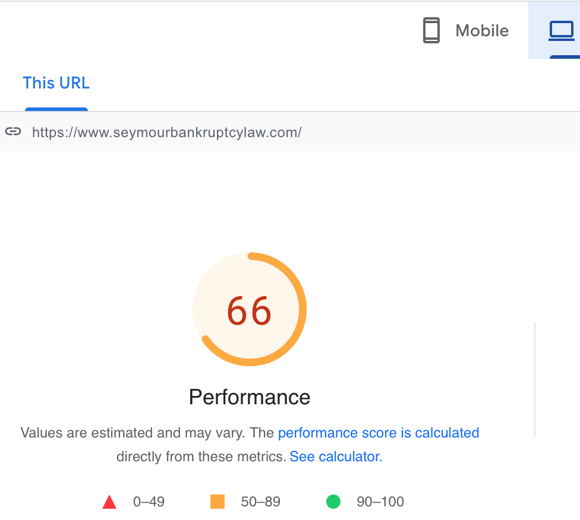
Task: Click the orange square legend icon
Action: pos(218,502)
